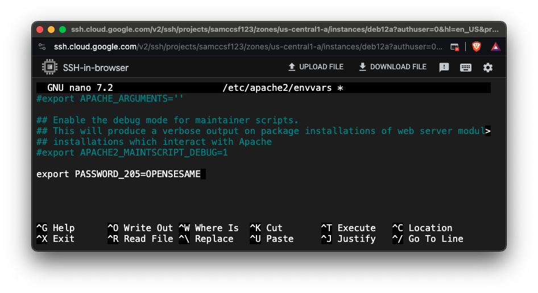Viewport: 538px width, 293px height.
Task: Click the ^K Cut shortcut label
Action: (x=266, y=228)
